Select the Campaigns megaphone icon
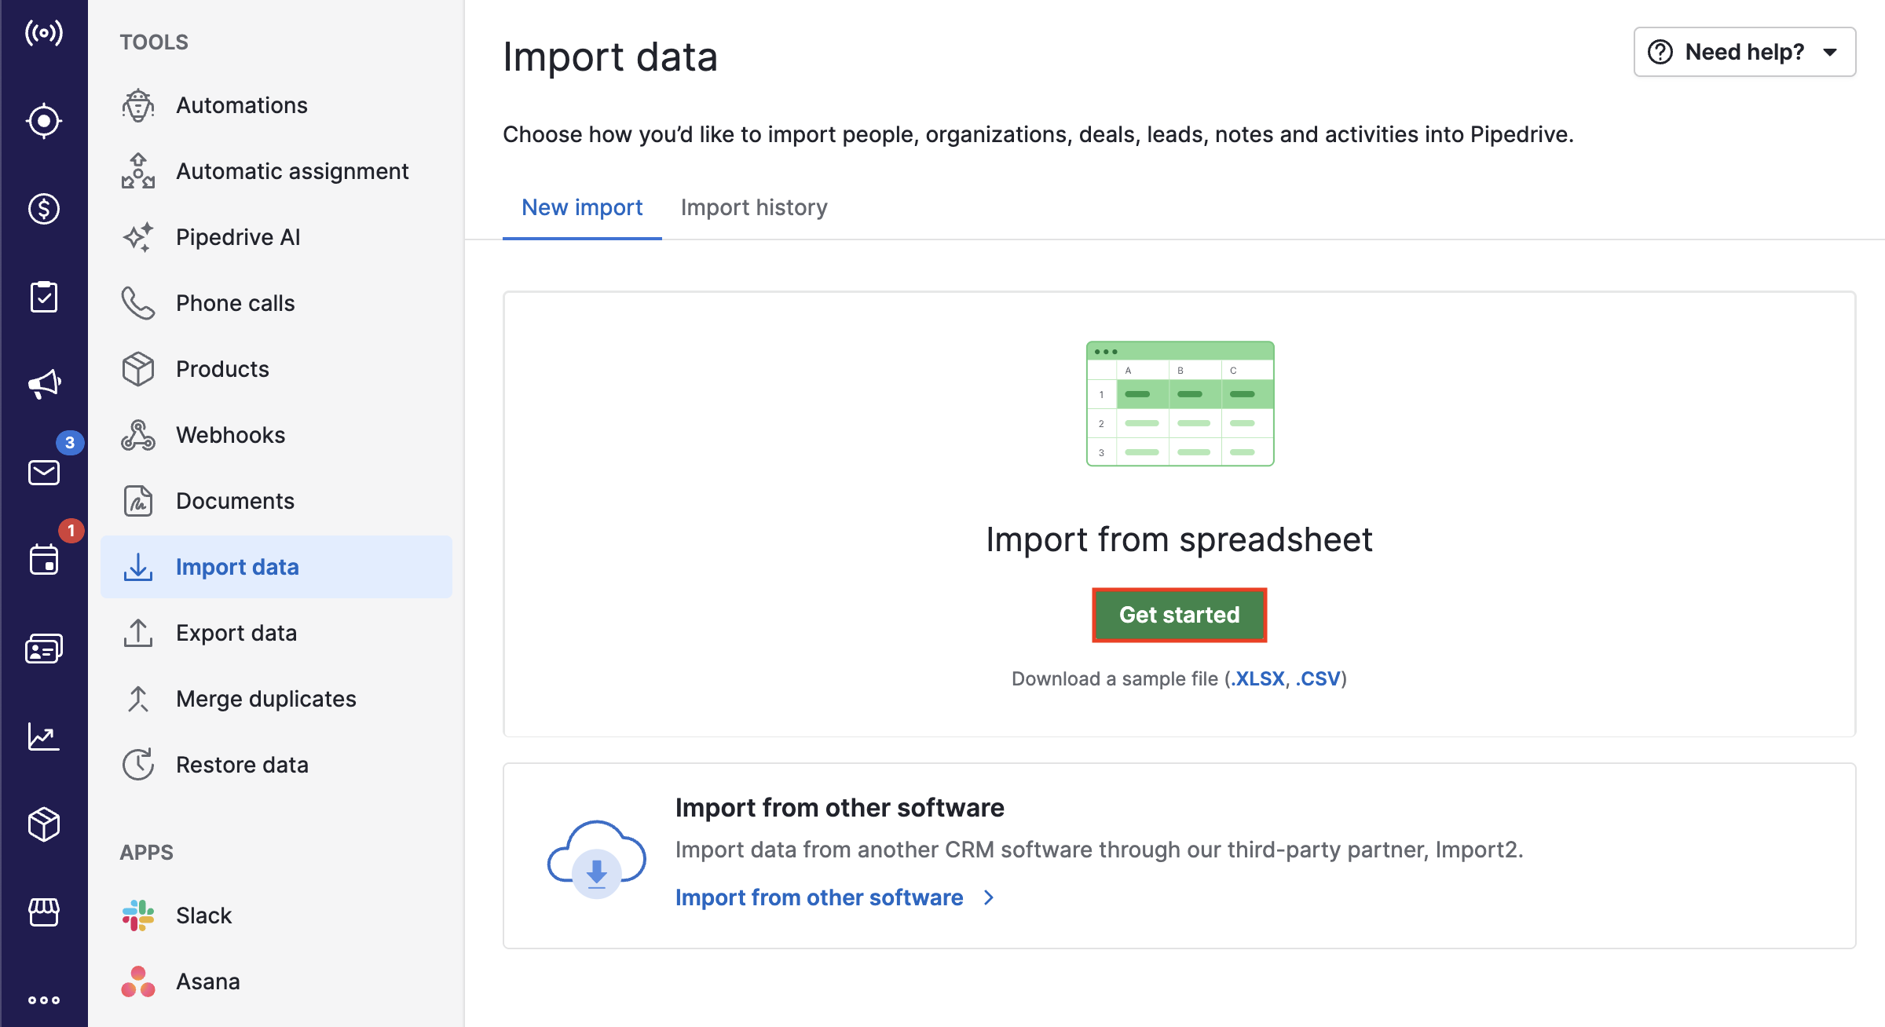1885x1027 pixels. tap(44, 383)
